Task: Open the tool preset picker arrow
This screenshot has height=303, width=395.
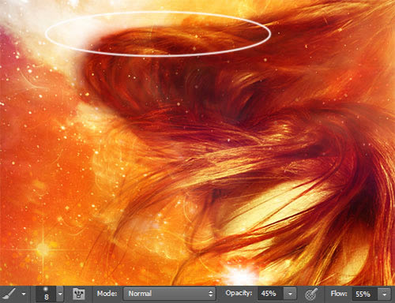Action: click(24, 294)
